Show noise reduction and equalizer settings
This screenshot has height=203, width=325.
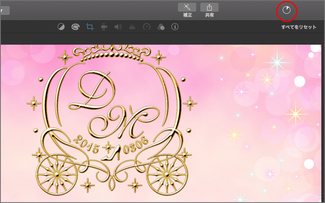[x=132, y=27]
